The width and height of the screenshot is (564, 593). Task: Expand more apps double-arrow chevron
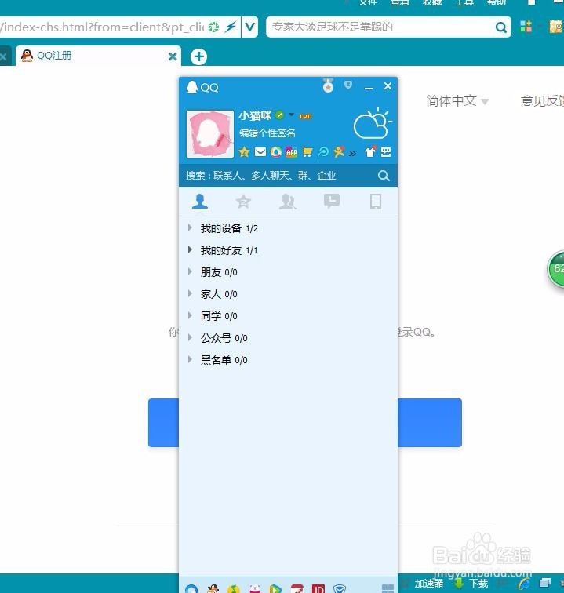click(x=352, y=153)
